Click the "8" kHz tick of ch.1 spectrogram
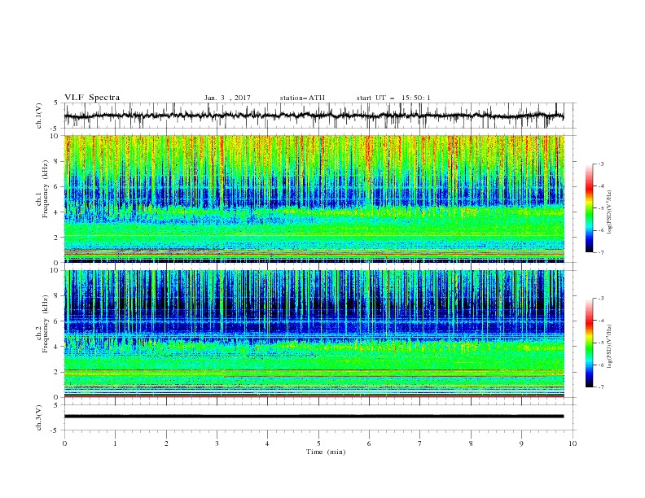 [58, 161]
